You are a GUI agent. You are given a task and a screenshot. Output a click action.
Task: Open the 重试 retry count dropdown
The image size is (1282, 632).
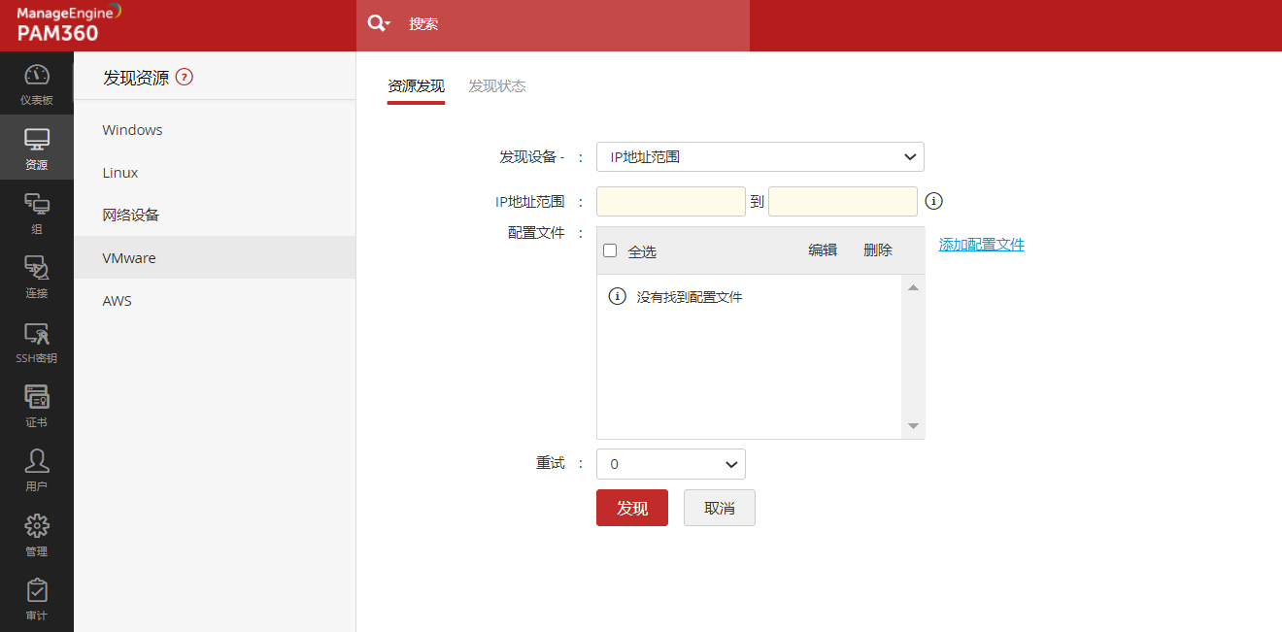pyautogui.click(x=671, y=464)
